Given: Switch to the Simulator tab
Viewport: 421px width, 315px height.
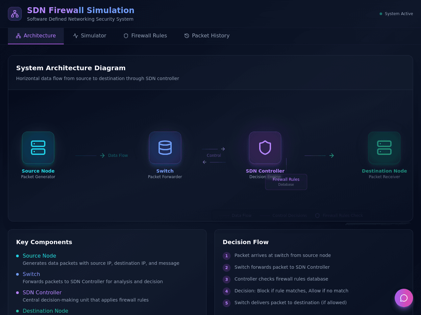Looking at the screenshot, I should (89, 36).
